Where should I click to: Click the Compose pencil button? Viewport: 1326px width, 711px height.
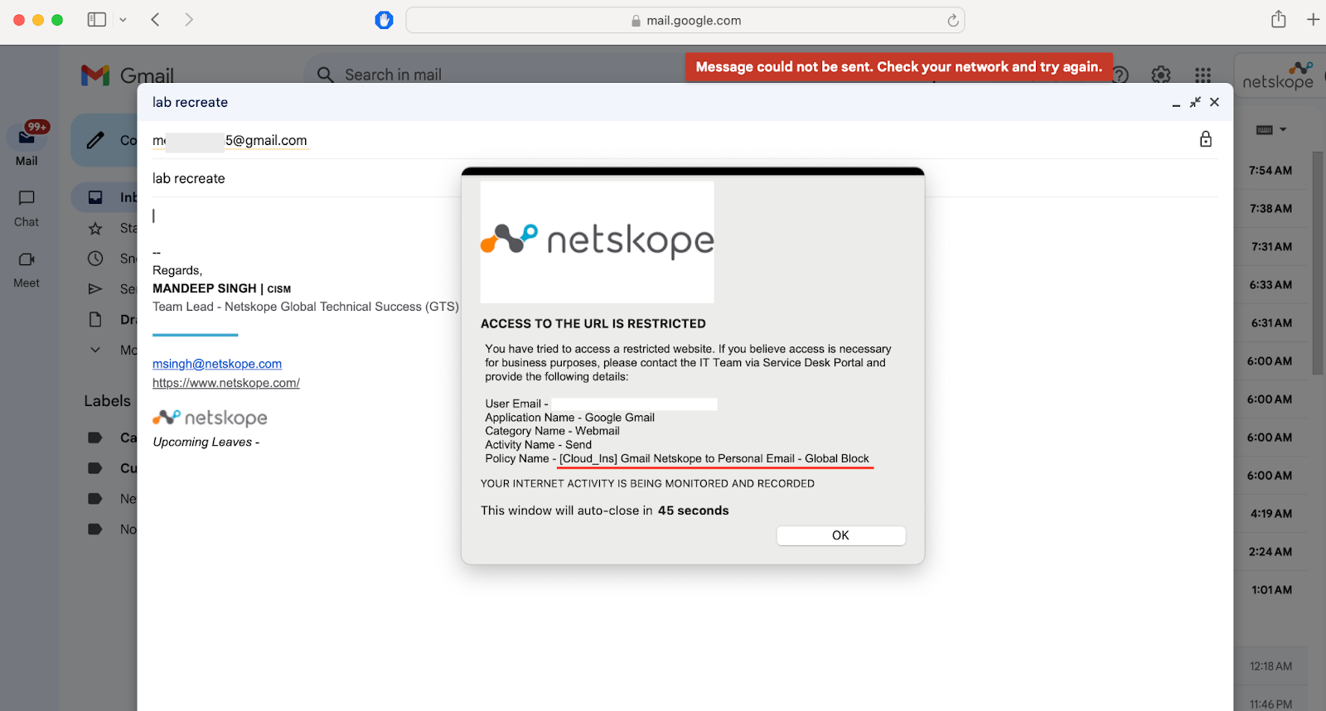pos(96,140)
